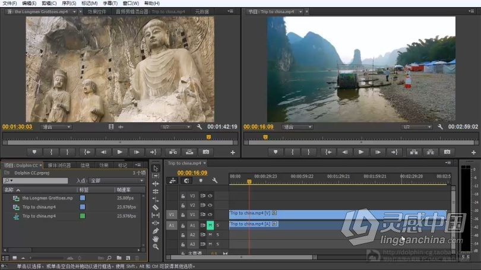Screen dimensions: 481x270
Task: Toggle V2 track output eye
Action: point(210,205)
